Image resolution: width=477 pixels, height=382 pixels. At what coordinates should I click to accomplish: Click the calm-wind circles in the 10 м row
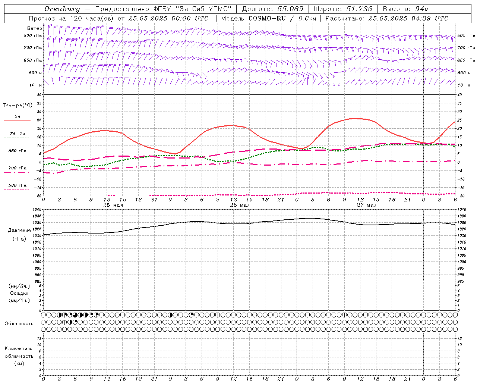click(334, 85)
